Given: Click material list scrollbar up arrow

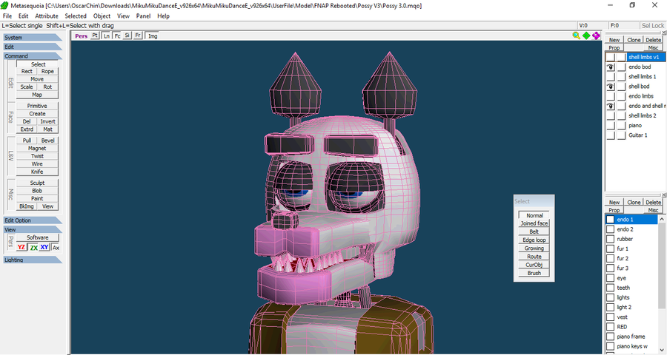Looking at the screenshot, I should 662,219.
